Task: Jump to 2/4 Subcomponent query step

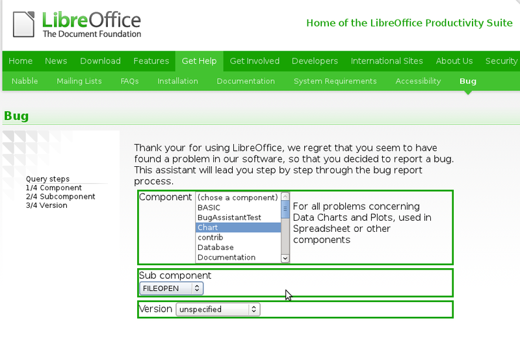Action: [60, 196]
